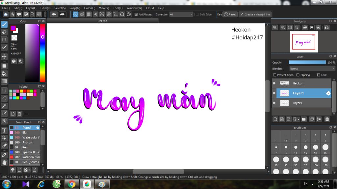Hide the selected Layer1
Screen dimensions: 337x189
click(274, 93)
